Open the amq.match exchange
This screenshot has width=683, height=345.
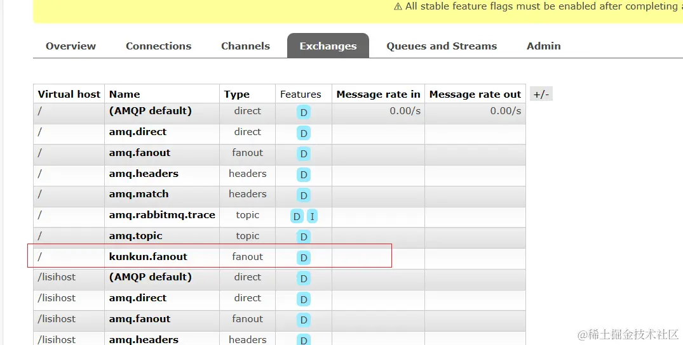coord(139,194)
